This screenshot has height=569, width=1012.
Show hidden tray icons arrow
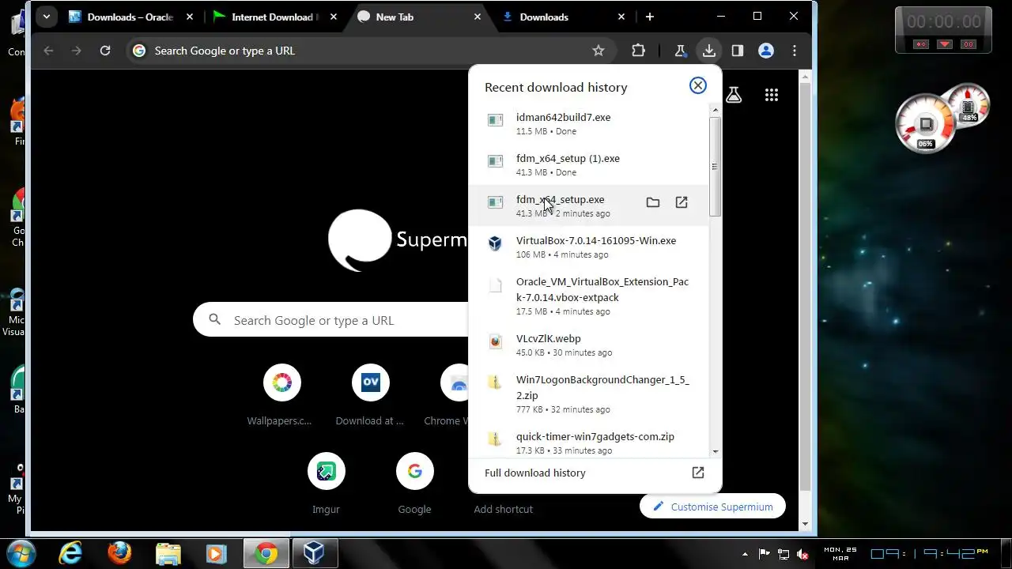pos(745,554)
